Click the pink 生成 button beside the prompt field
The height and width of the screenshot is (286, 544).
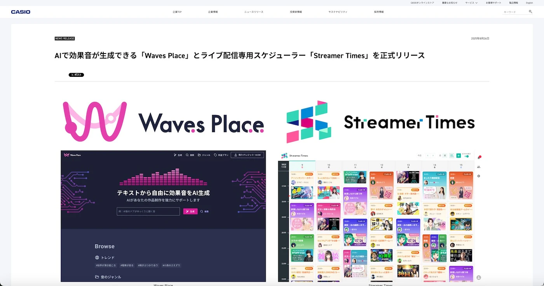click(190, 211)
